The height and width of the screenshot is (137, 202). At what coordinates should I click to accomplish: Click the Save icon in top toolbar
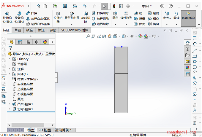[x=65, y=6]
